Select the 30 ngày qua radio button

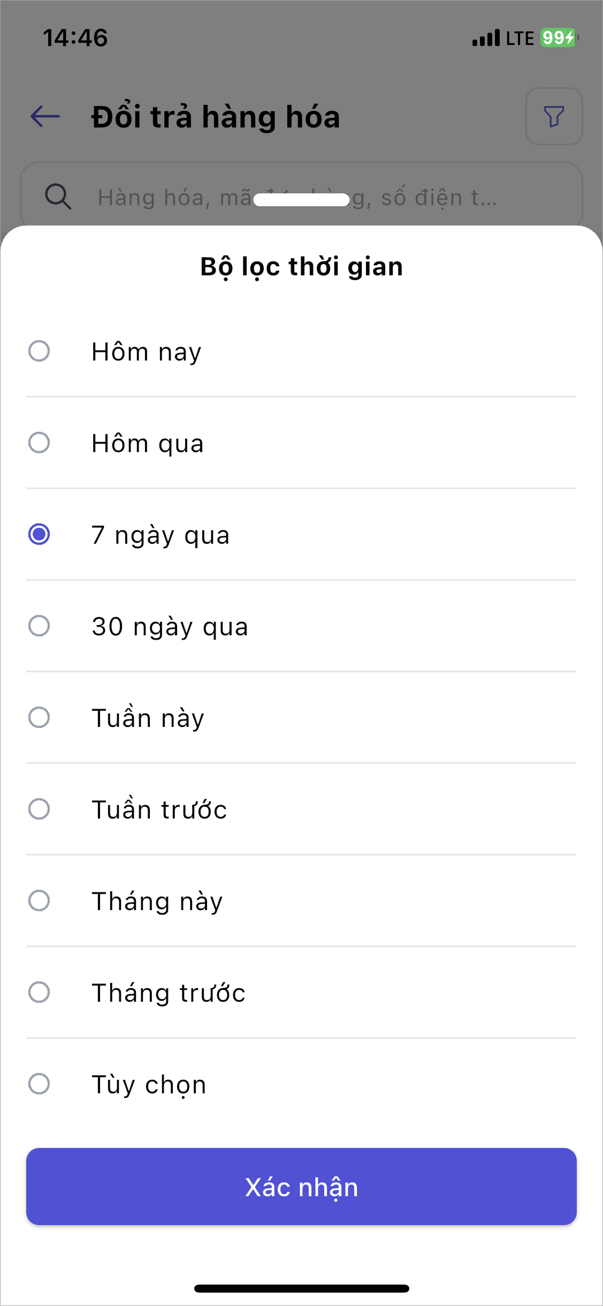pyautogui.click(x=39, y=626)
